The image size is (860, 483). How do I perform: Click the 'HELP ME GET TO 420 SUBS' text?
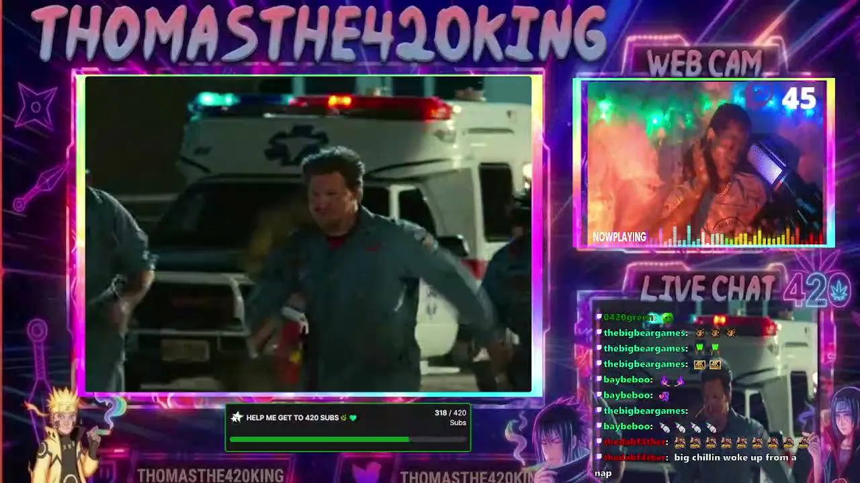point(292,418)
